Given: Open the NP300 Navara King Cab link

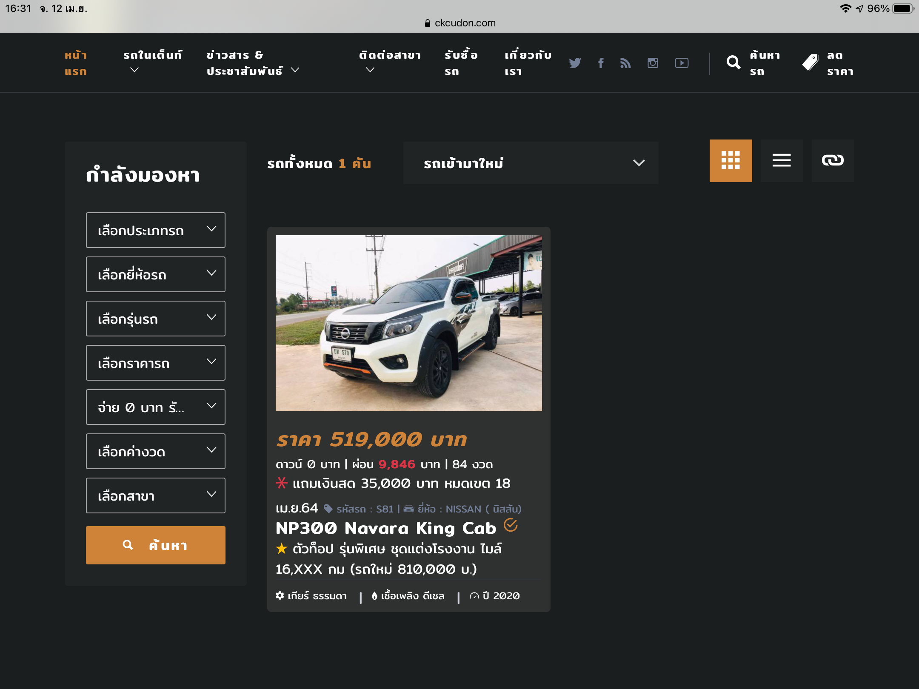Looking at the screenshot, I should tap(385, 528).
